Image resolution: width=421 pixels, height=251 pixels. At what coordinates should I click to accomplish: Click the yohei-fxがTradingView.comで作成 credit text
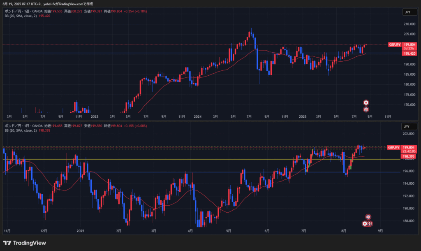(x=68, y=4)
